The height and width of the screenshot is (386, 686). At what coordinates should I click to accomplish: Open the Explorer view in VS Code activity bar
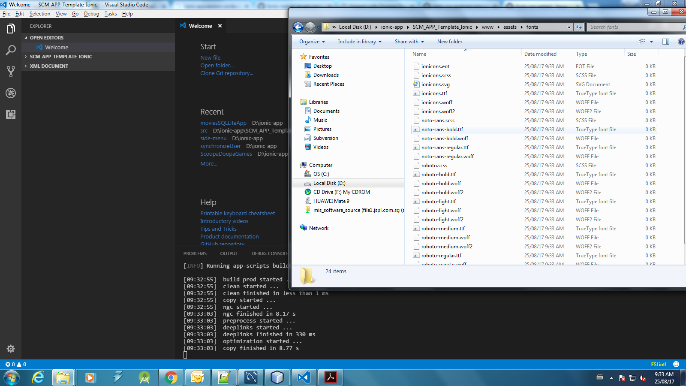click(x=11, y=29)
